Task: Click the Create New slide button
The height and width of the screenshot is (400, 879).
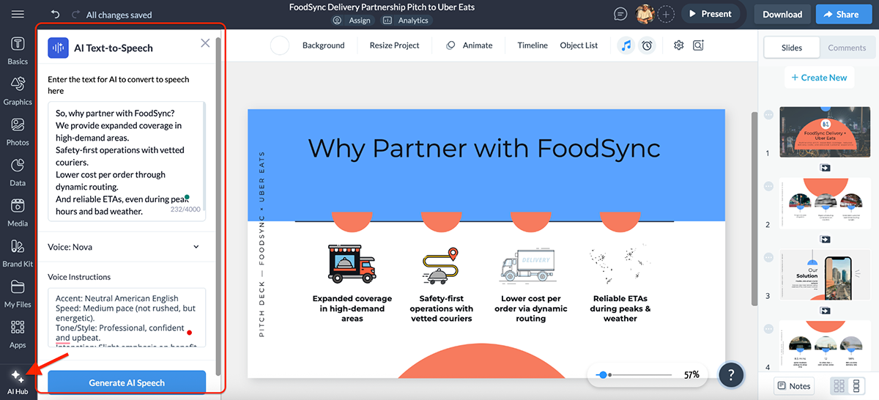Action: [x=819, y=78]
